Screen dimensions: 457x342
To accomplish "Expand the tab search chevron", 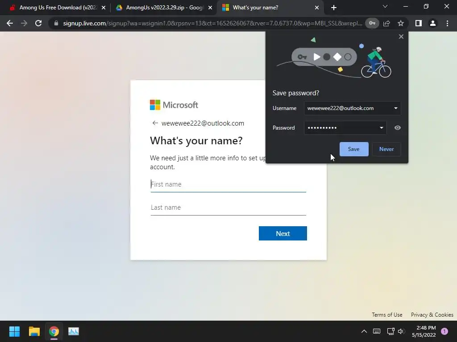I will 385,6.
